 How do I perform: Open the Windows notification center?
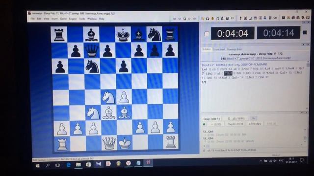(x=302, y=160)
